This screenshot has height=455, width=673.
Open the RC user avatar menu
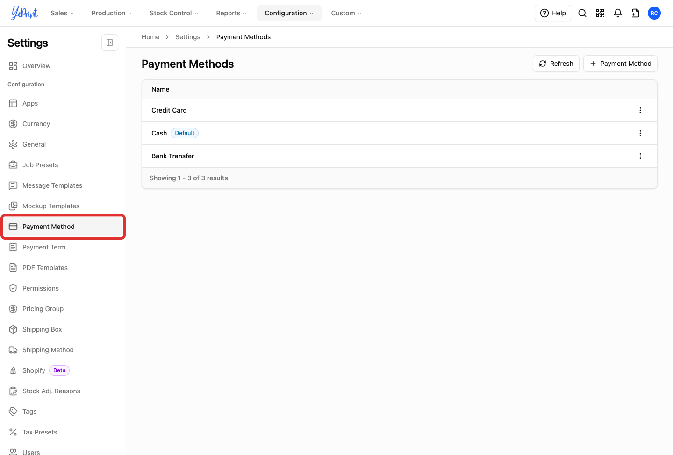click(654, 13)
